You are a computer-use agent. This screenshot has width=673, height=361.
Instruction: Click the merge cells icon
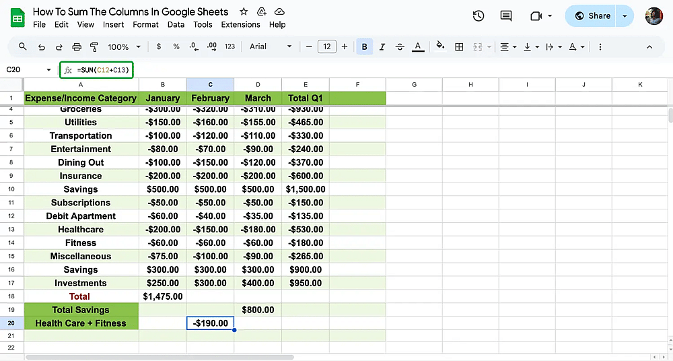coord(477,47)
